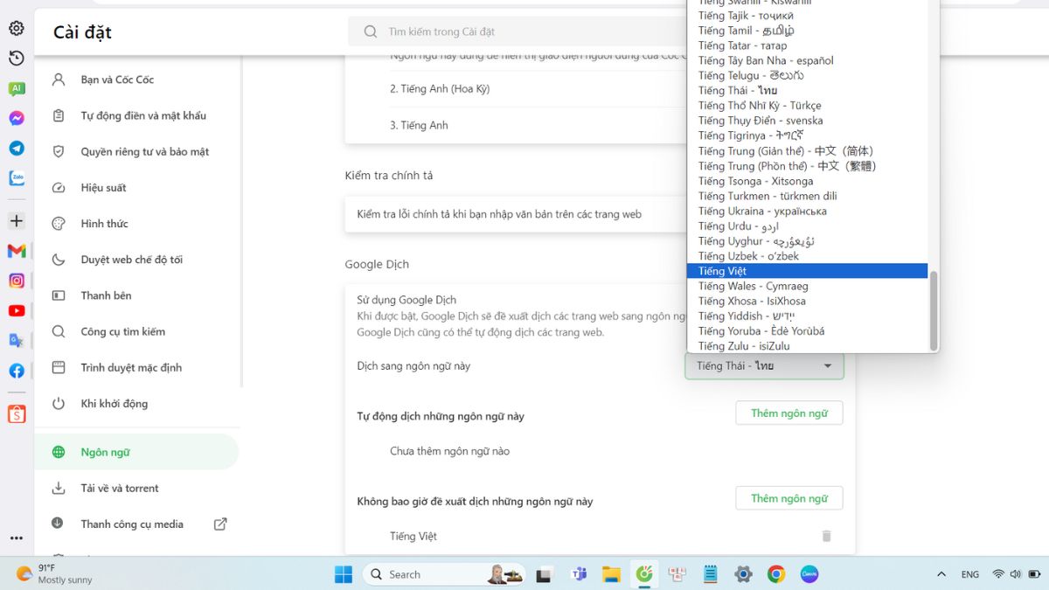The width and height of the screenshot is (1049, 590).
Task: Select Tiếng Wales - Cymraeg option
Action: click(x=807, y=286)
